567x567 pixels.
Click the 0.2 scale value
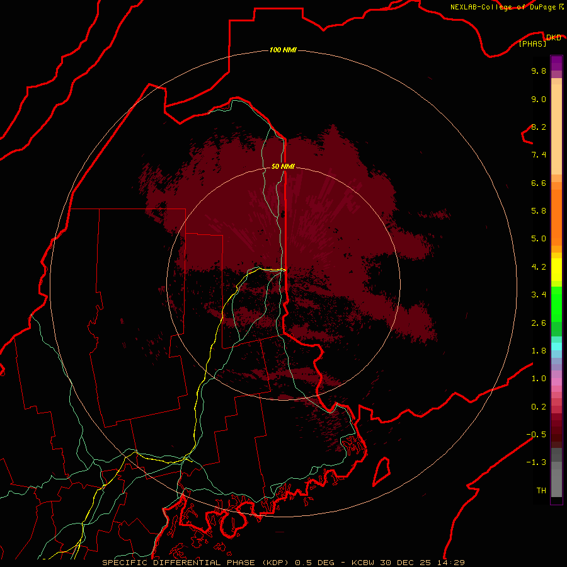point(539,407)
